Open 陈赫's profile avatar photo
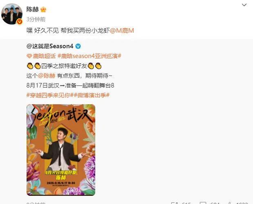253x204 pixels. (x=12, y=14)
